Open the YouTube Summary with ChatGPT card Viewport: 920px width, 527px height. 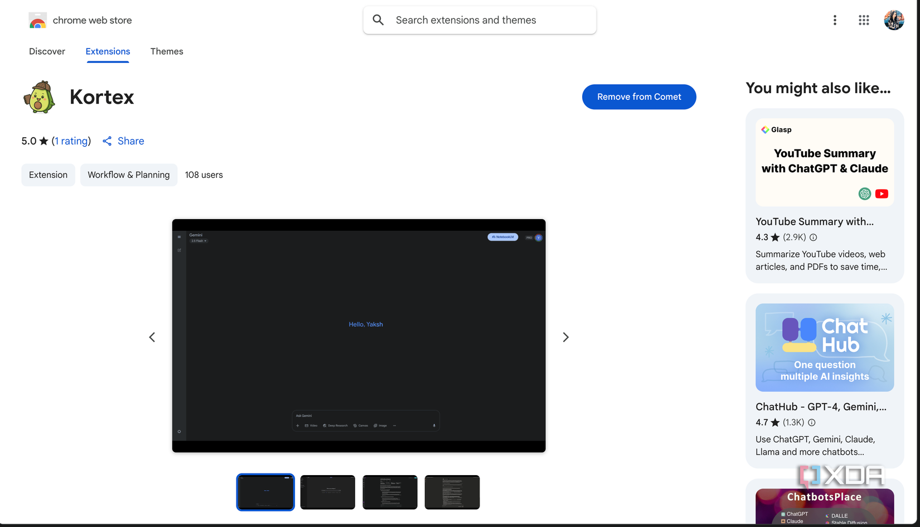pyautogui.click(x=825, y=162)
